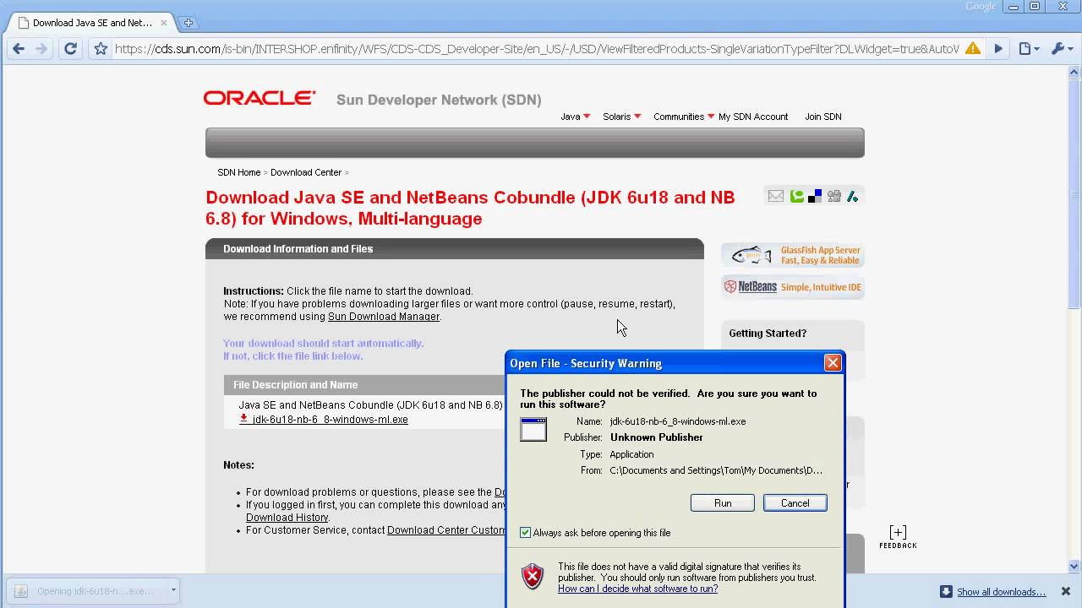Image resolution: width=1082 pixels, height=608 pixels.
Task: Reload the page with the refresh icon
Action: pos(70,49)
